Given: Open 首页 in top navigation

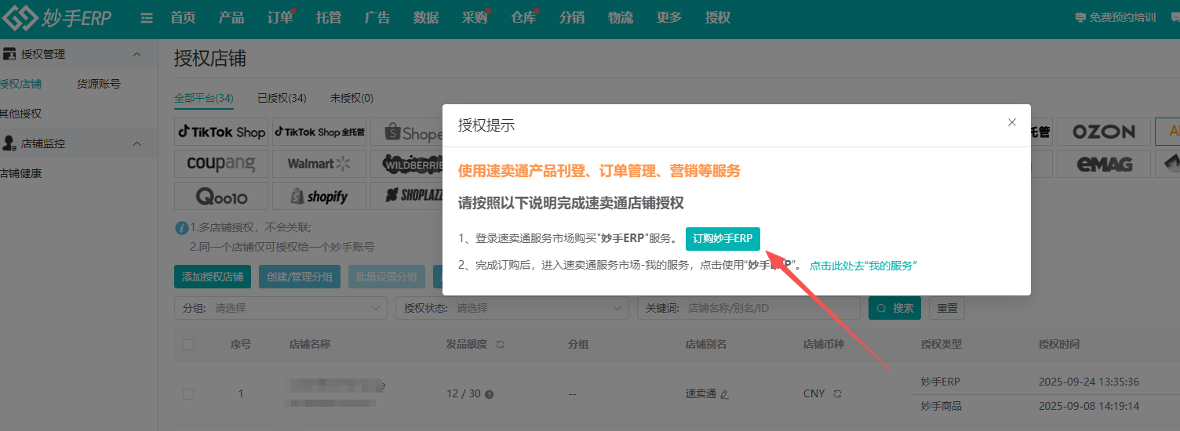Looking at the screenshot, I should [183, 18].
